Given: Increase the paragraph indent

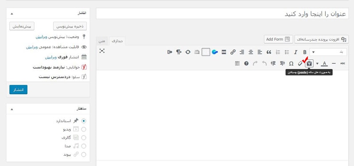Looking at the screenshot, I should [x=273, y=63].
